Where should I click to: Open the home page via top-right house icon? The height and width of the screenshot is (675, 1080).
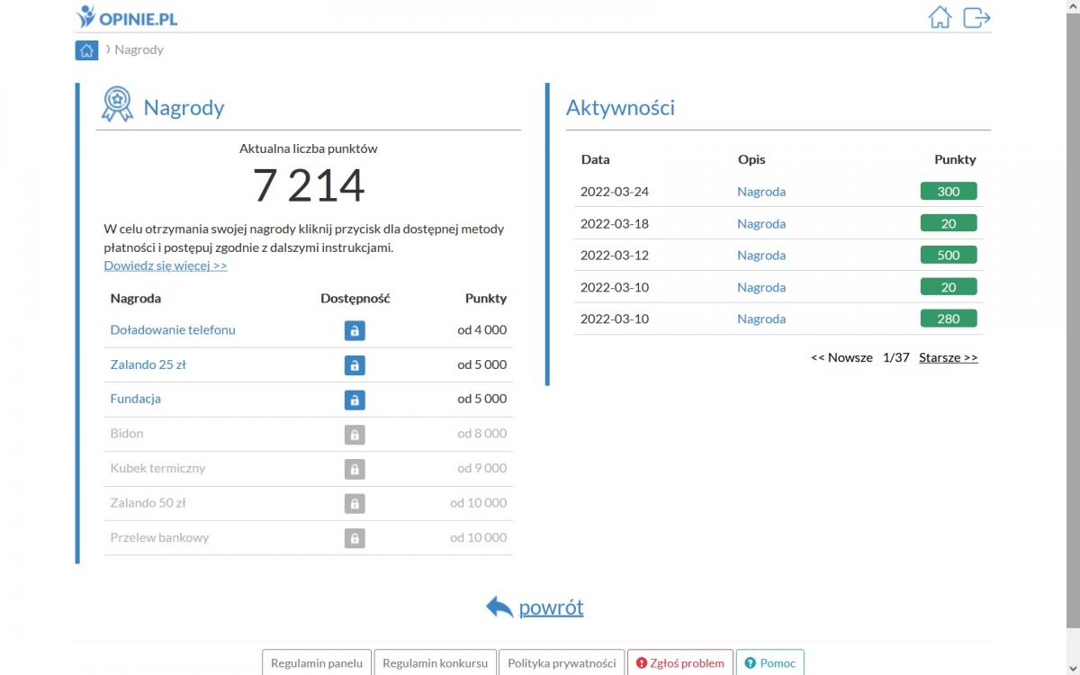coord(940,17)
